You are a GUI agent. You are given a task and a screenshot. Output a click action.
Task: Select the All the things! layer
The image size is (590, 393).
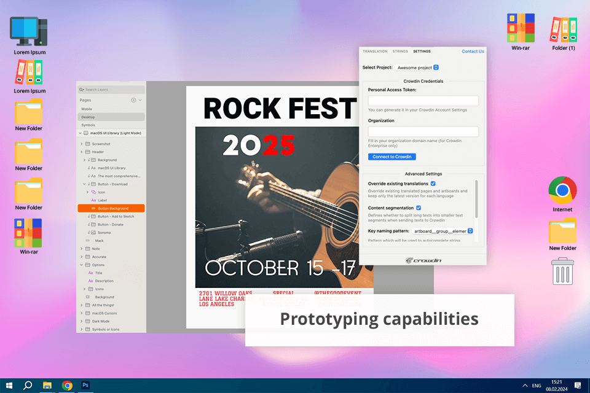pyautogui.click(x=111, y=305)
